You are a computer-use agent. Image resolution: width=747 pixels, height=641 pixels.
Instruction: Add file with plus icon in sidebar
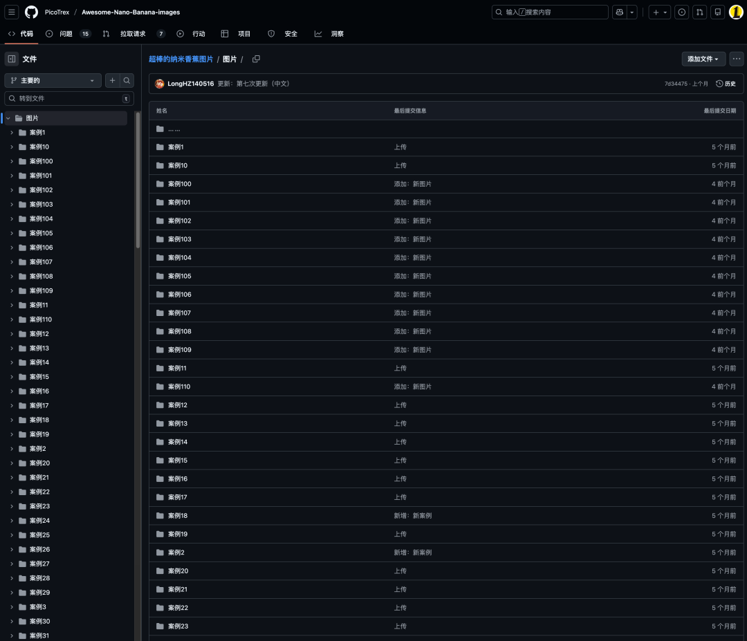coord(112,81)
